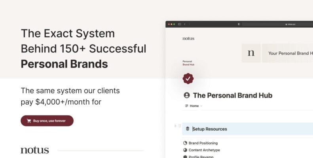Open the Profile Revamp page link
The width and height of the screenshot is (313, 158).
coord(201,156)
